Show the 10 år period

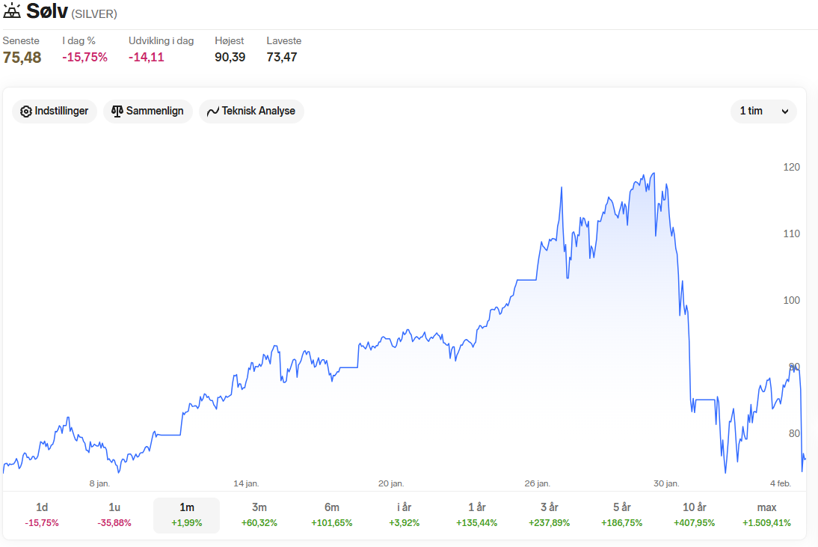click(695, 515)
